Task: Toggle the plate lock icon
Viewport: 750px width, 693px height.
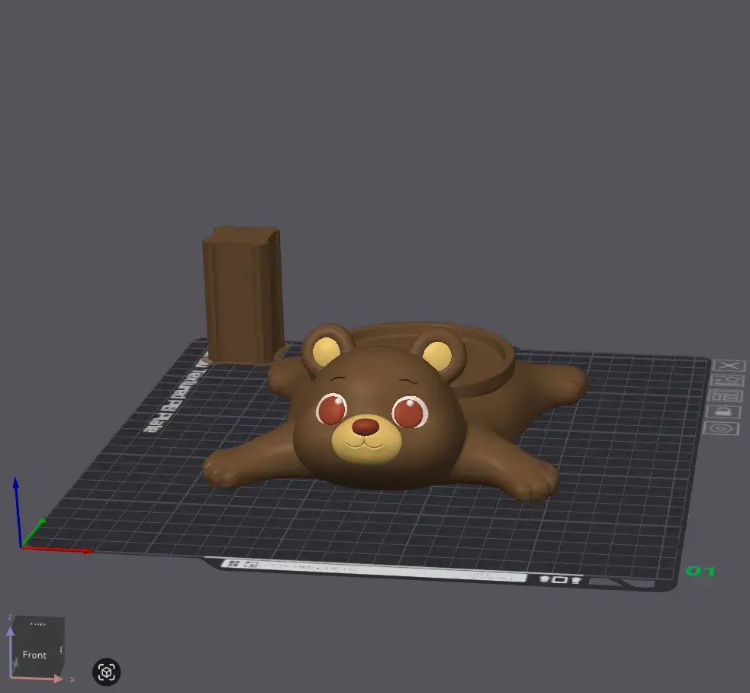Action: point(723,411)
